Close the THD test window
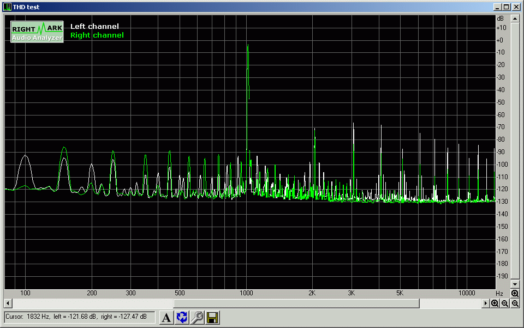524x328 pixels. 516,7
